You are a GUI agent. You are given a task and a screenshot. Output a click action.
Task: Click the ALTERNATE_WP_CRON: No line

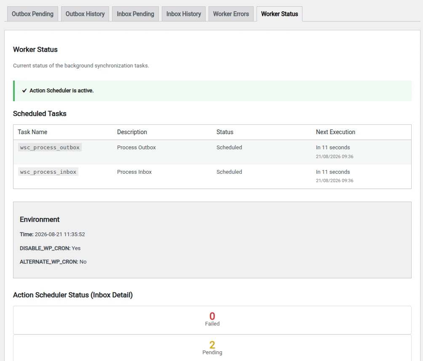point(53,261)
